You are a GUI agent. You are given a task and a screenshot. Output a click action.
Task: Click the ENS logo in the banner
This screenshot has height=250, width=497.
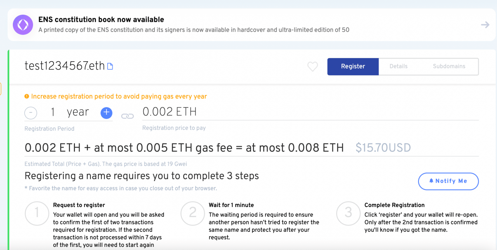coord(23,25)
